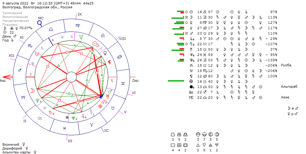306x154 pixels.
Task: Click the Плацидус house system label
Action: point(10,25)
